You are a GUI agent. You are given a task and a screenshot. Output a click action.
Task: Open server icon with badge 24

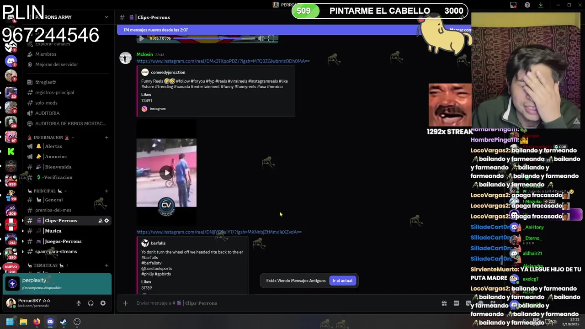[11, 122]
